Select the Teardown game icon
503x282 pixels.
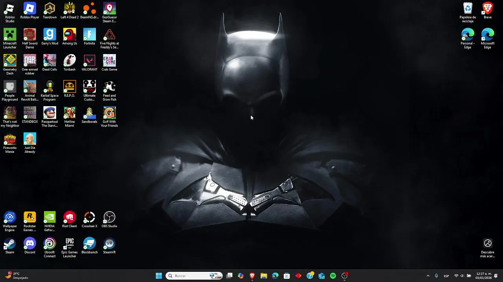coord(50,11)
